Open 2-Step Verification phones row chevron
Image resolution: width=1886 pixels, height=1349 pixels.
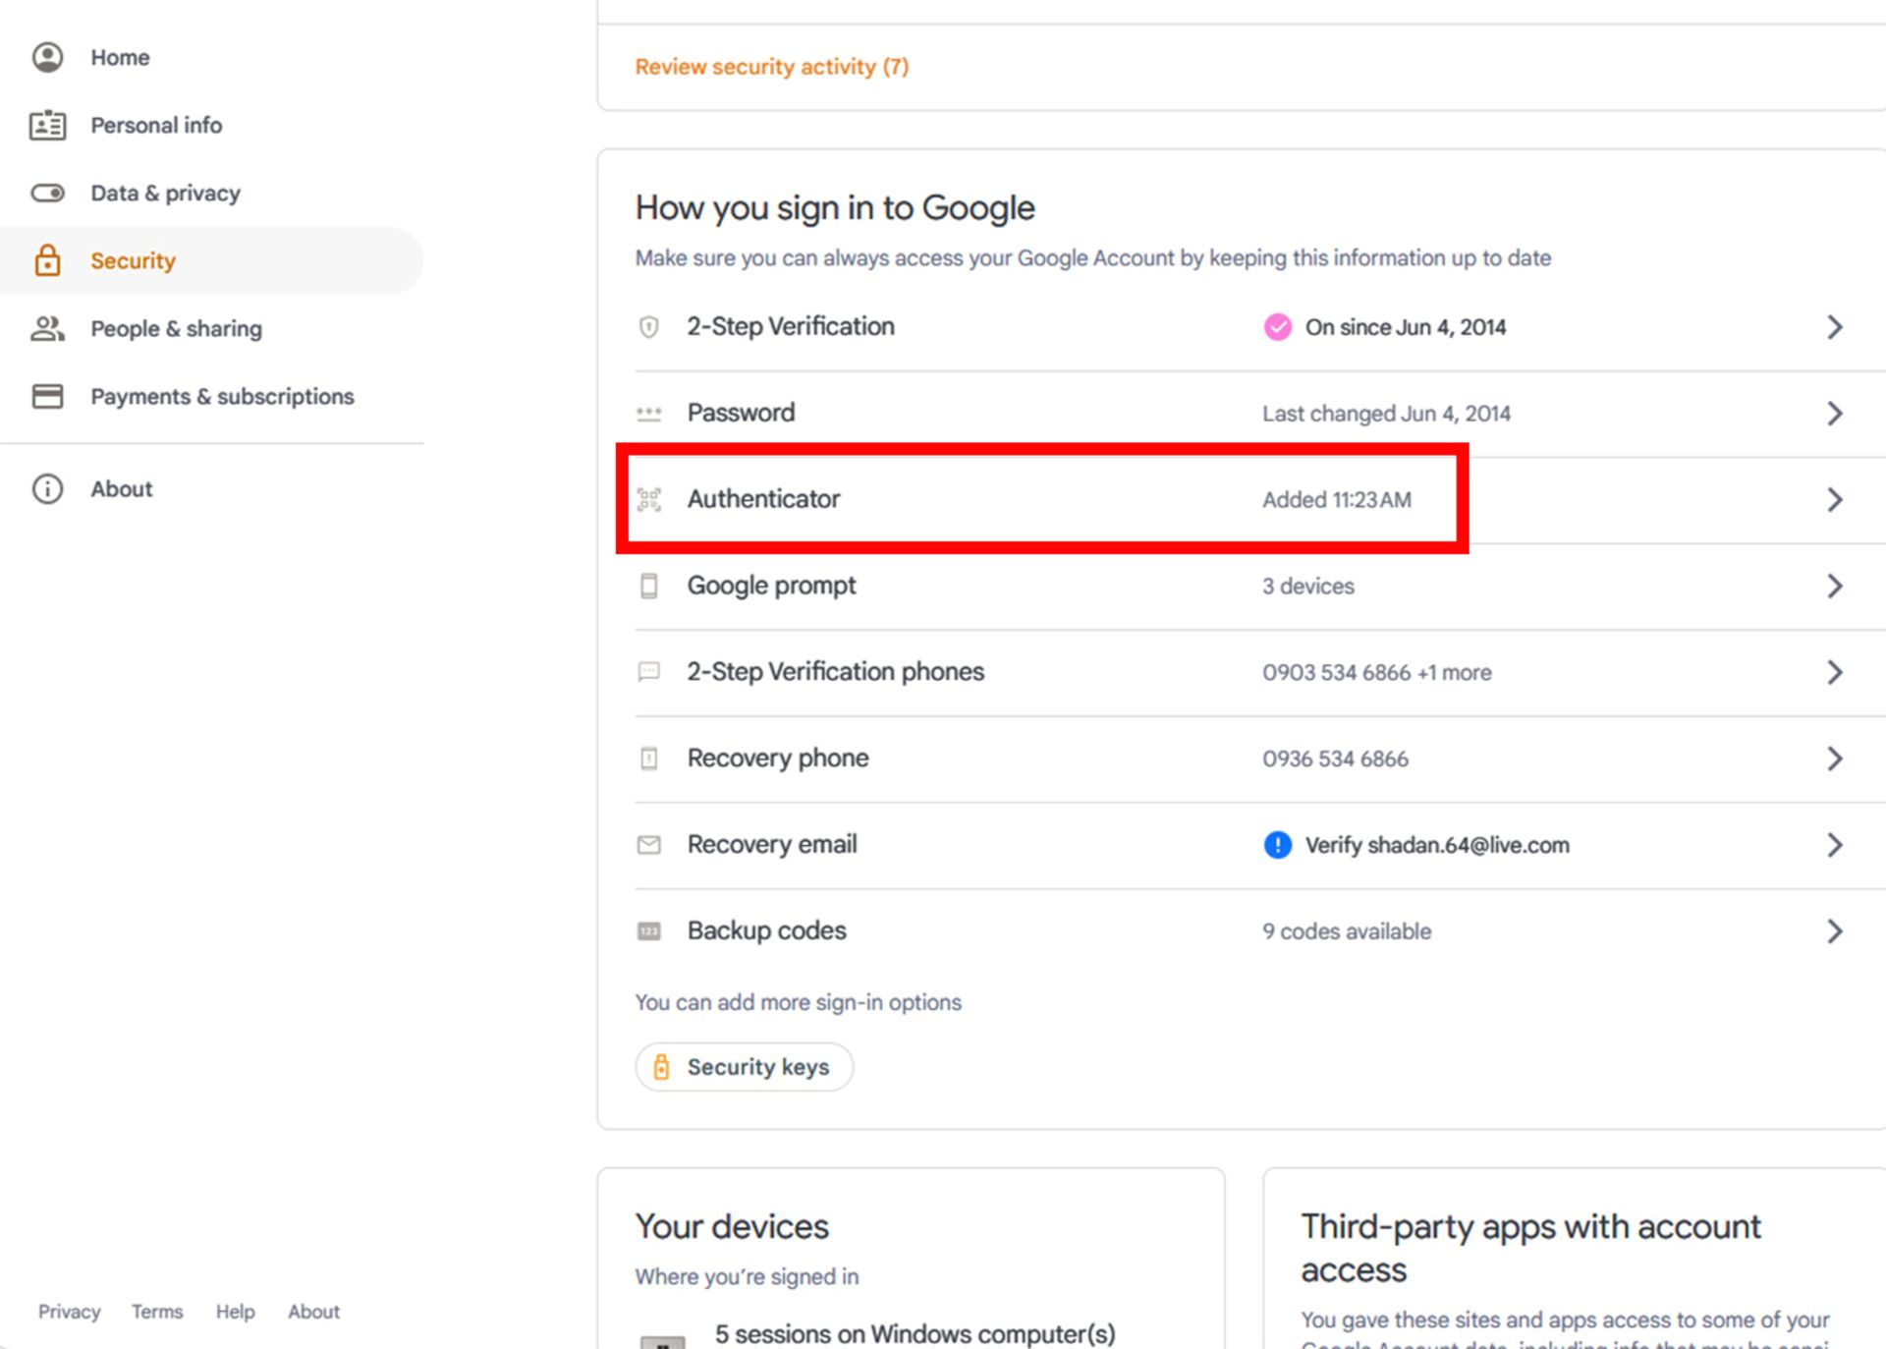tap(1834, 672)
